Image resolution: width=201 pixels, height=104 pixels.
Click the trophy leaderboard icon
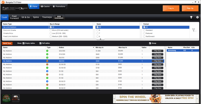(x=191, y=17)
